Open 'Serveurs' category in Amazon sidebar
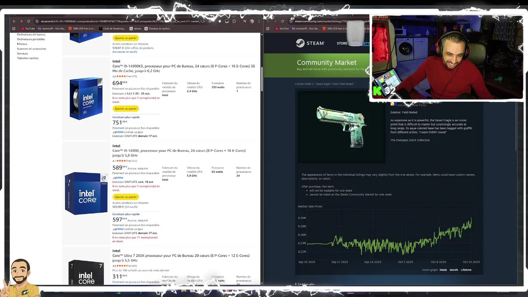 coord(23,53)
